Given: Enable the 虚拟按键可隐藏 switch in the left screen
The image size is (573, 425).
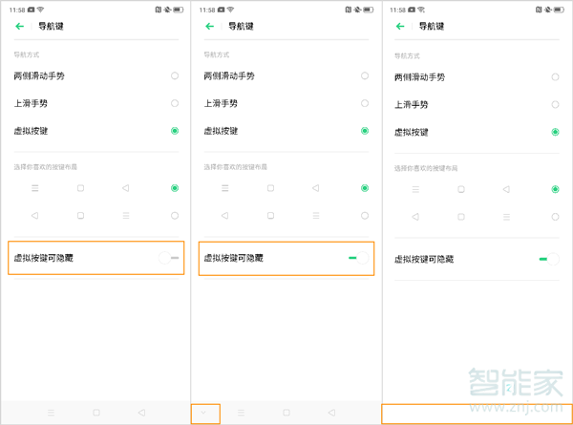Looking at the screenshot, I should tap(169, 258).
